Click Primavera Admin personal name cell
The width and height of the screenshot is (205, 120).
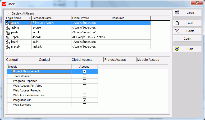(x=52, y=23)
